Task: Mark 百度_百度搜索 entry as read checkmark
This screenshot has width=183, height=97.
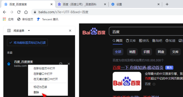Action: tap(61, 64)
